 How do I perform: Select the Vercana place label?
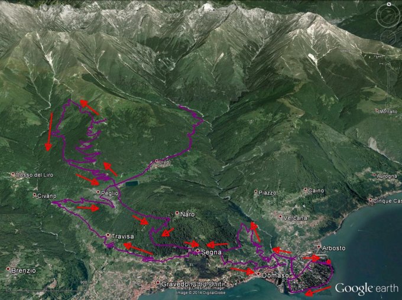(296, 218)
